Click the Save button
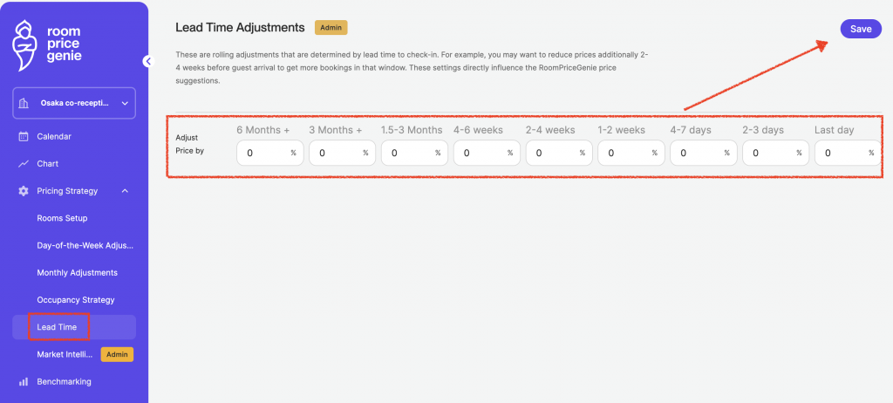 (x=861, y=29)
